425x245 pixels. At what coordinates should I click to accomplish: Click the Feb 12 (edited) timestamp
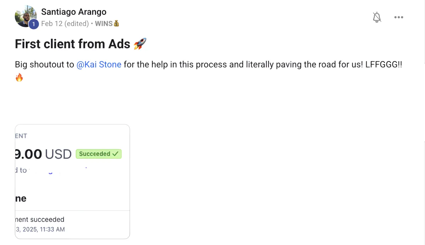click(x=65, y=24)
